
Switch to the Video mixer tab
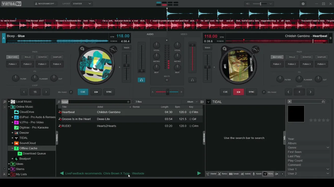click(x=184, y=34)
